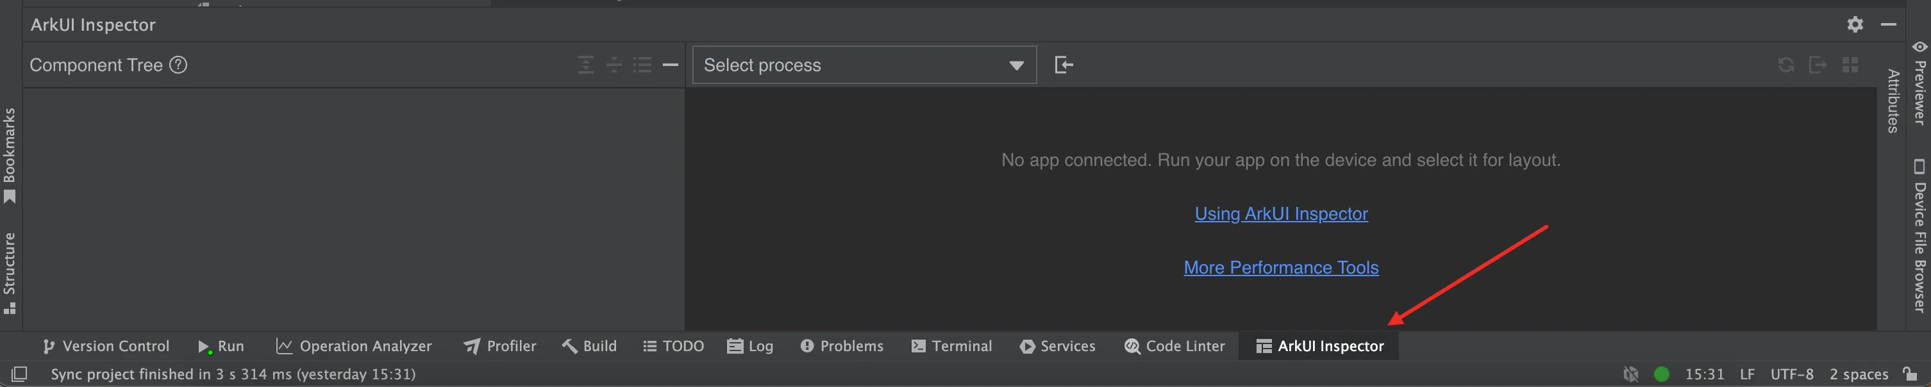Open the Code Linter tab

(1174, 346)
